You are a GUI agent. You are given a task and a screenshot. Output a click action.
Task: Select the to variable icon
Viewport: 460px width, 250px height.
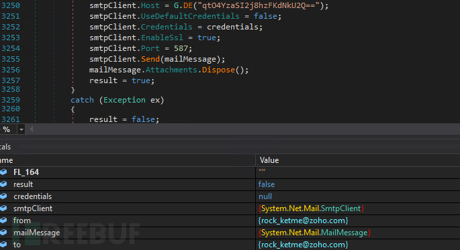[x=3, y=245]
